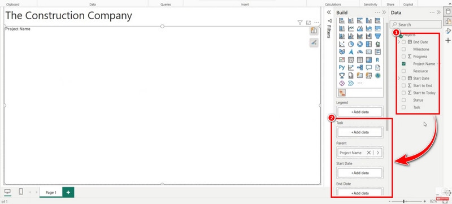Select the slicer visual

coord(351,60)
